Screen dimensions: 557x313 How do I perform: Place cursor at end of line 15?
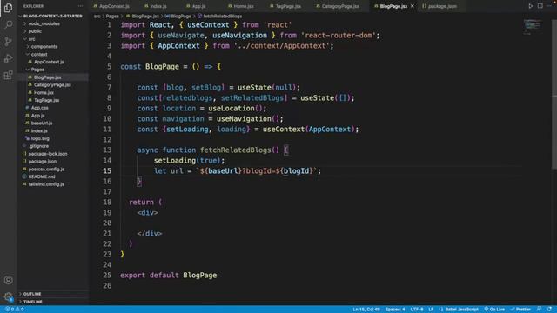[322, 171]
